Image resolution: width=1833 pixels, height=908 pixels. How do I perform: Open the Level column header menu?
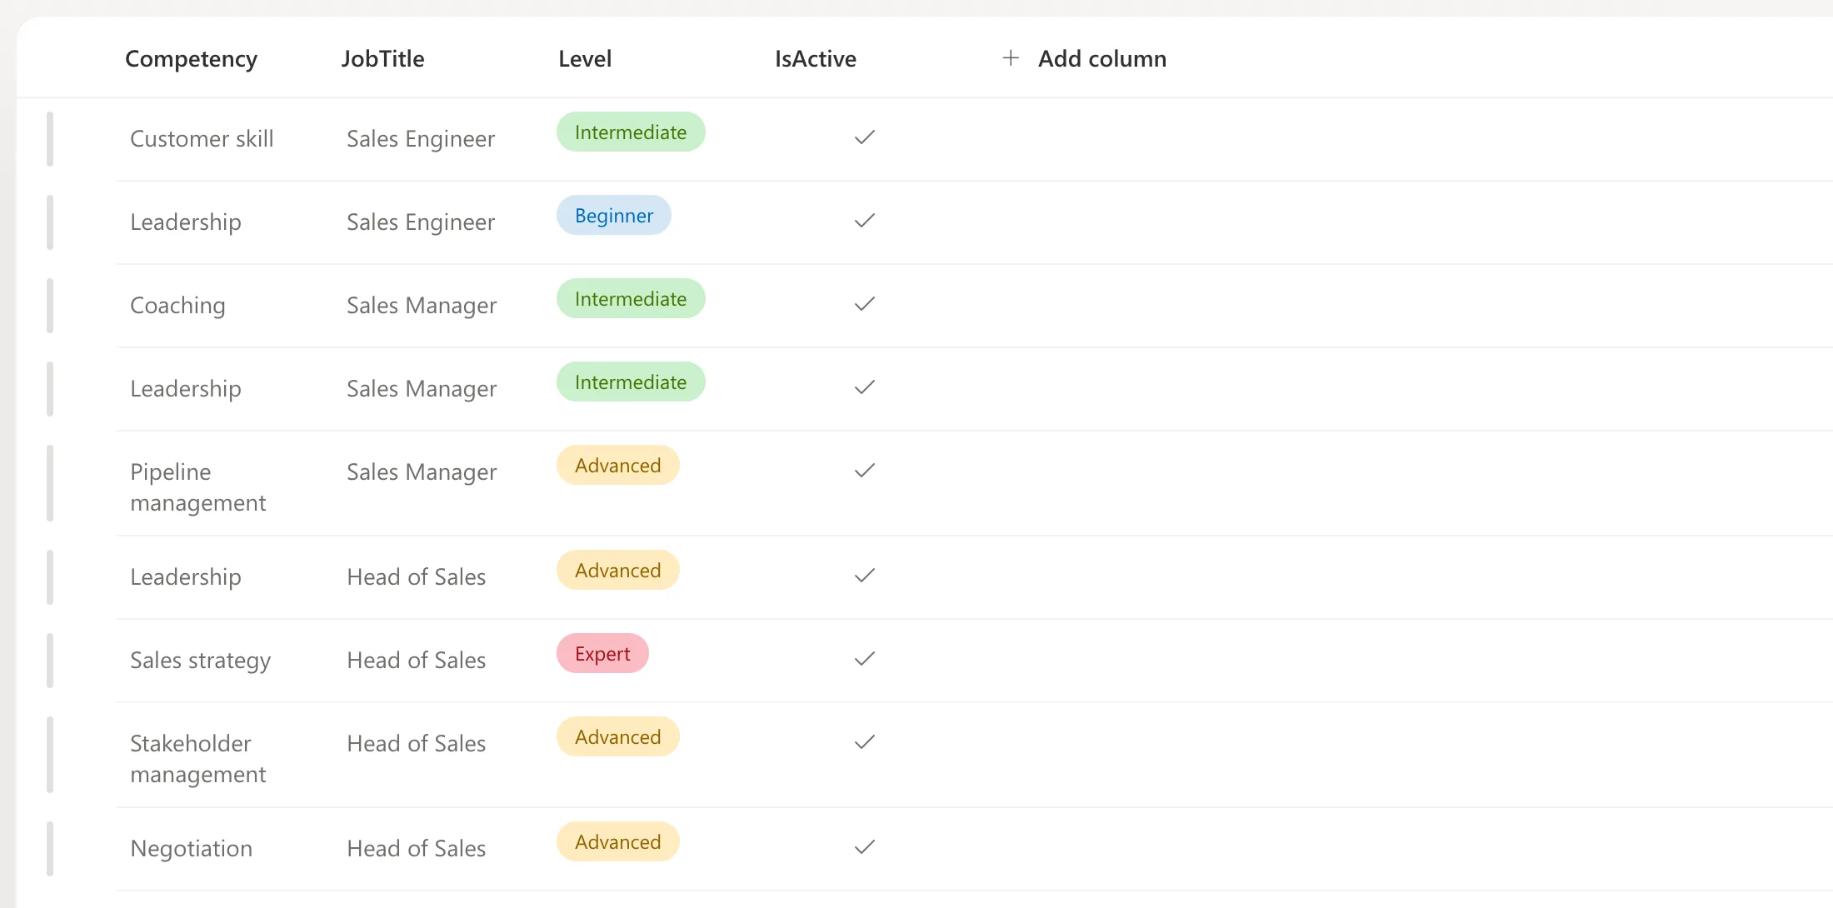click(x=585, y=59)
